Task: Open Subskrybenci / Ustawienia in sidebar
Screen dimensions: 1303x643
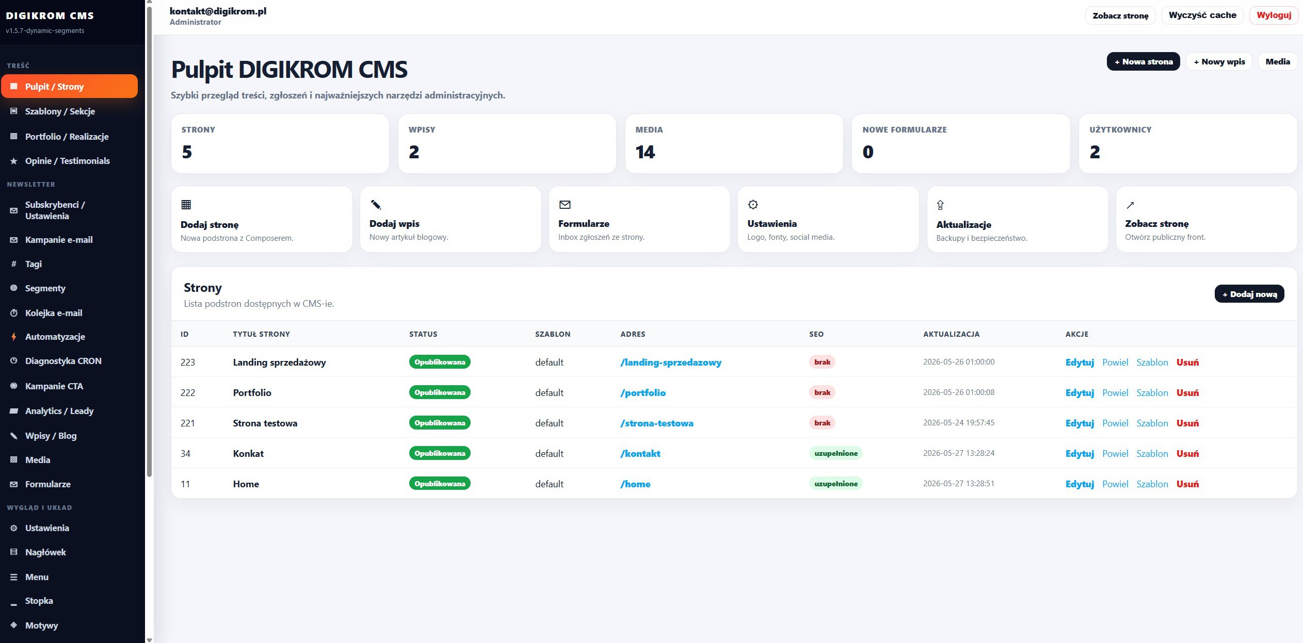Action: (70, 210)
